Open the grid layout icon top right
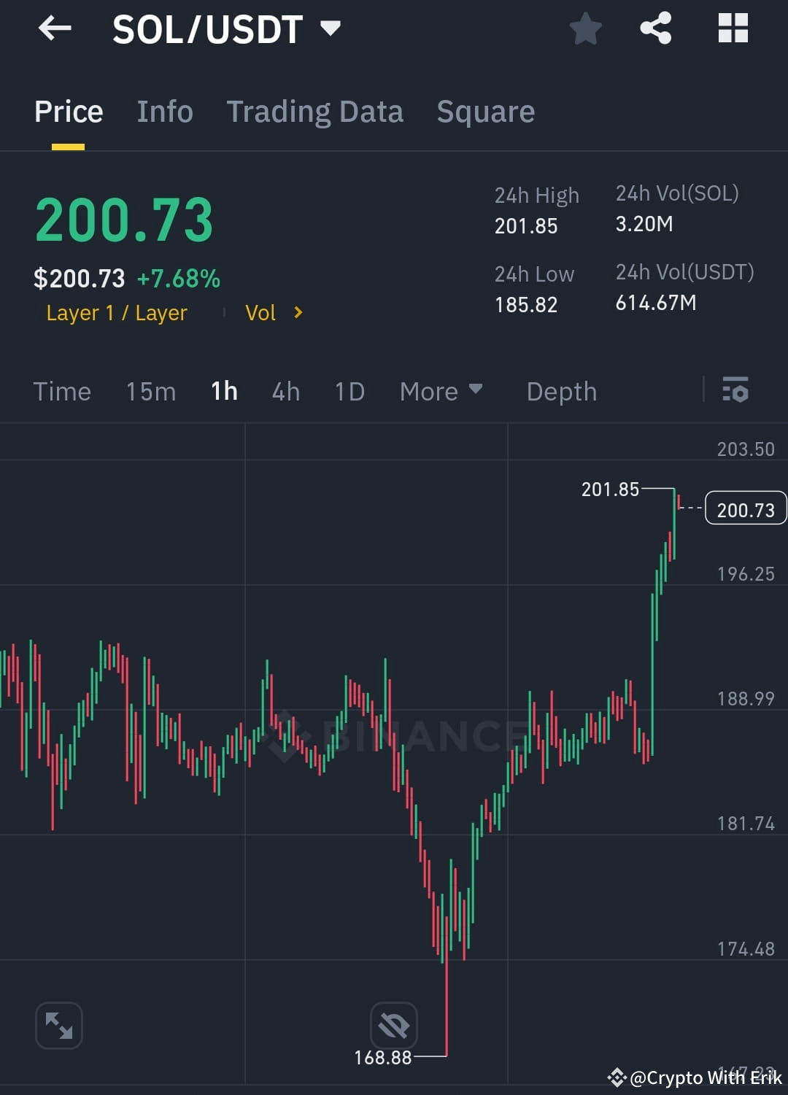Viewport: 788px width, 1095px height. click(733, 29)
